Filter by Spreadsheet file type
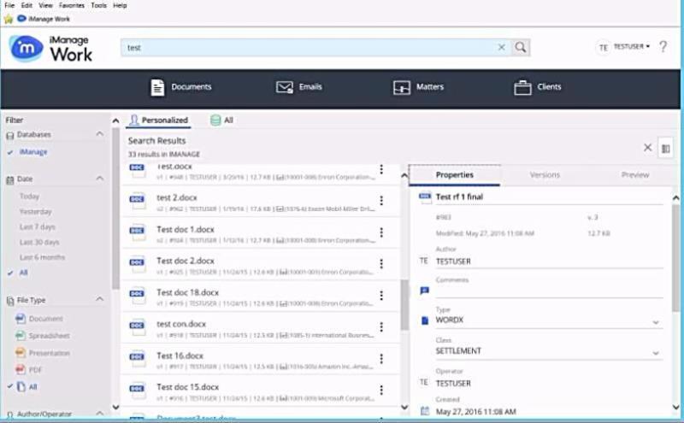 [49, 336]
